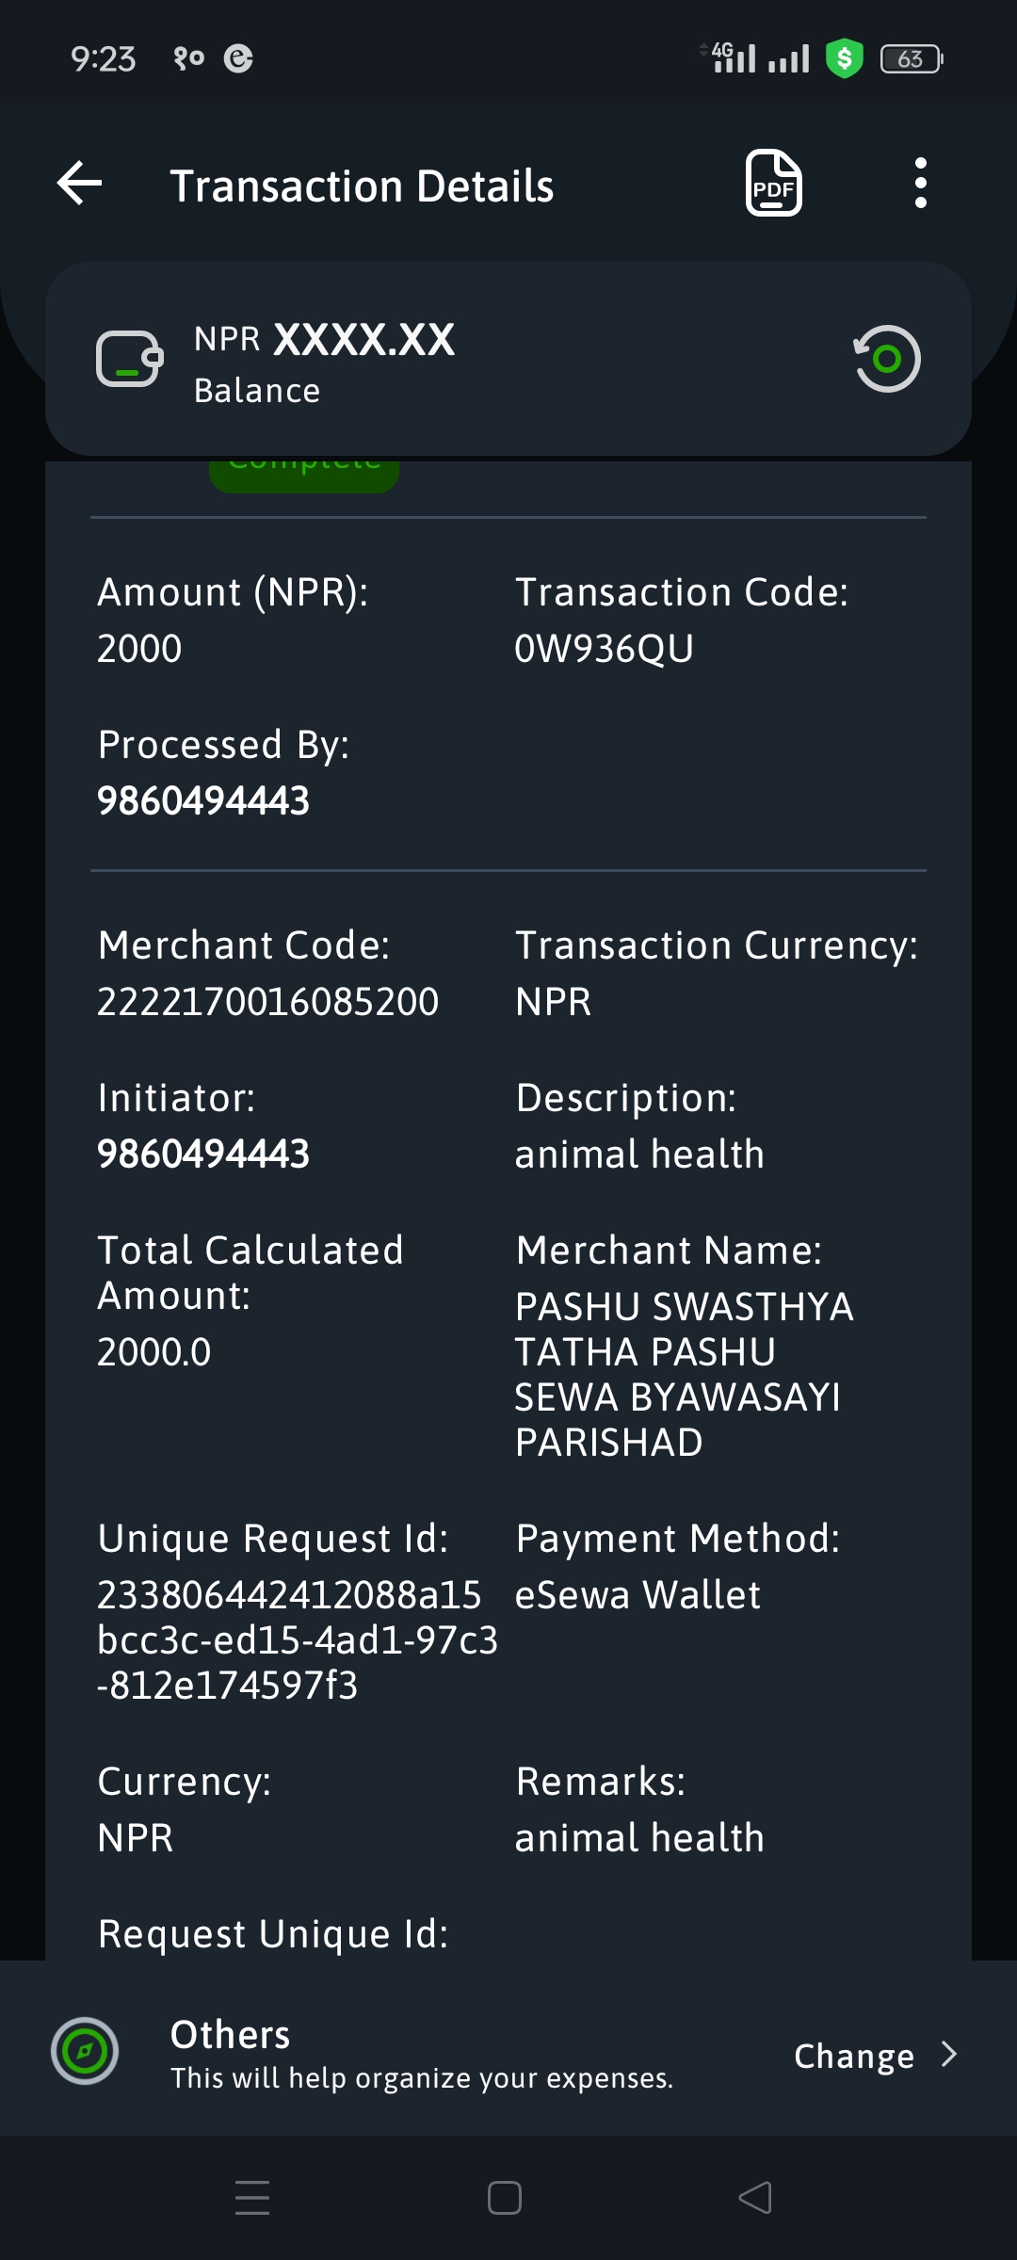
Task: Expand category options via the Change chevron
Action: point(949,2055)
